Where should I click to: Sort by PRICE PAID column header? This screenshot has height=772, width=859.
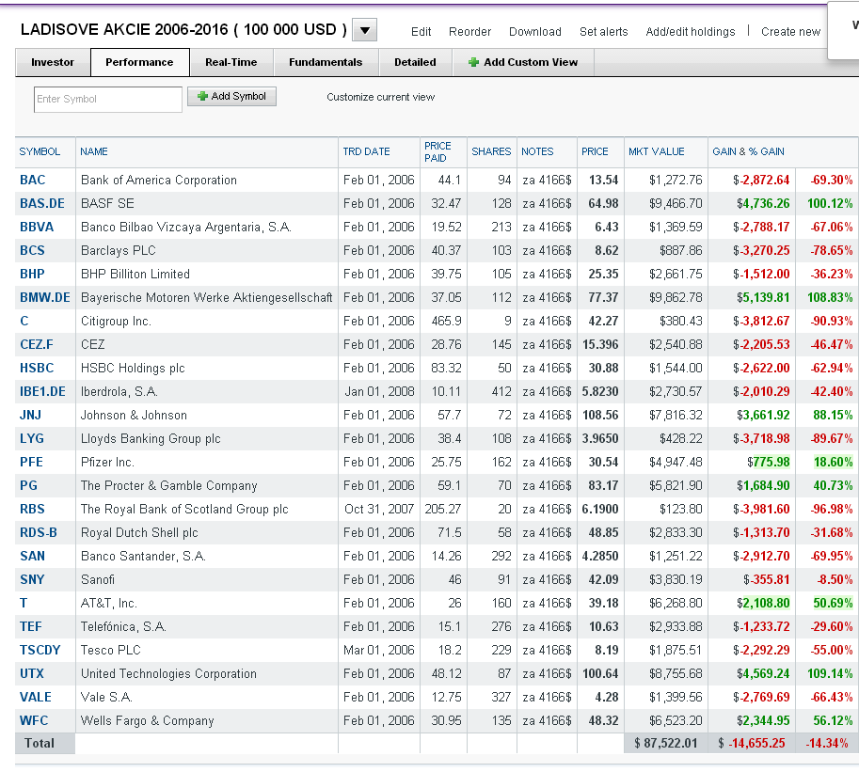pos(437,151)
